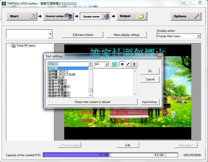This screenshot has height=162, width=208.
Task: Cancel the Text settings dialog
Action: 150,79
